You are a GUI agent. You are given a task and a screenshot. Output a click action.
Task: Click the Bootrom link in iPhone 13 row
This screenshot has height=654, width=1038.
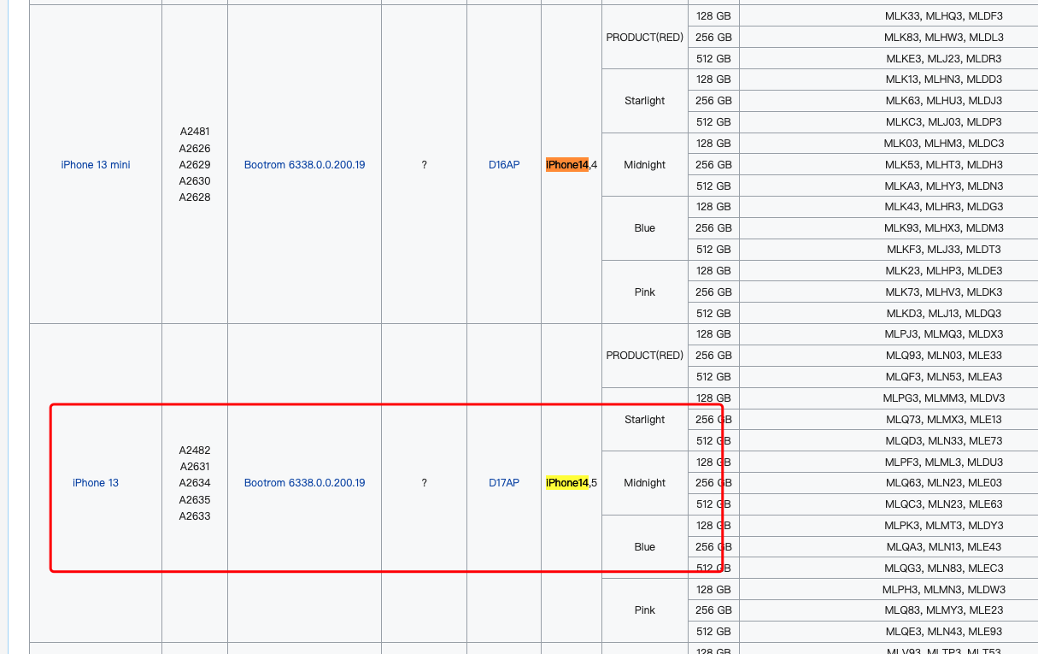(x=304, y=483)
